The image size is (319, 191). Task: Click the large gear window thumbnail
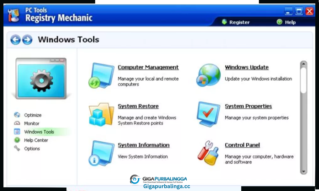(x=41, y=78)
